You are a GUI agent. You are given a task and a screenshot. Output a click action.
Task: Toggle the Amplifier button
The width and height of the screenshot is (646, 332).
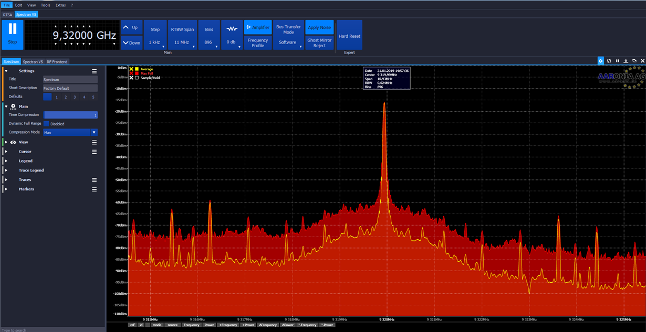coord(258,27)
